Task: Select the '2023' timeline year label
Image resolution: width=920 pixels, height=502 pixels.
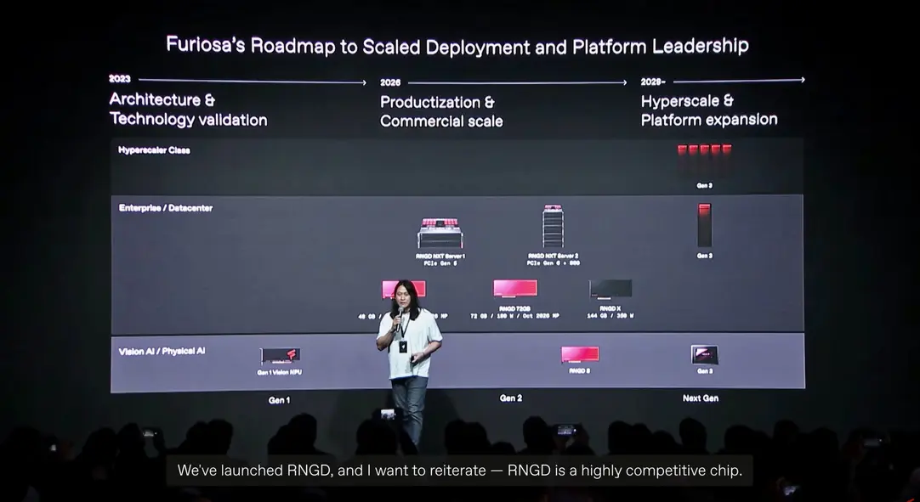Action: 120,79
